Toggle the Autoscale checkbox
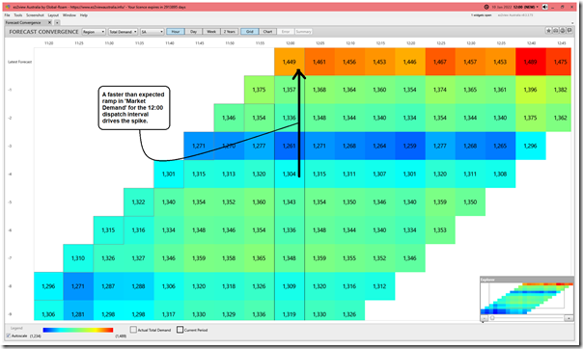Viewport: 583px width, 349px height. (9, 336)
